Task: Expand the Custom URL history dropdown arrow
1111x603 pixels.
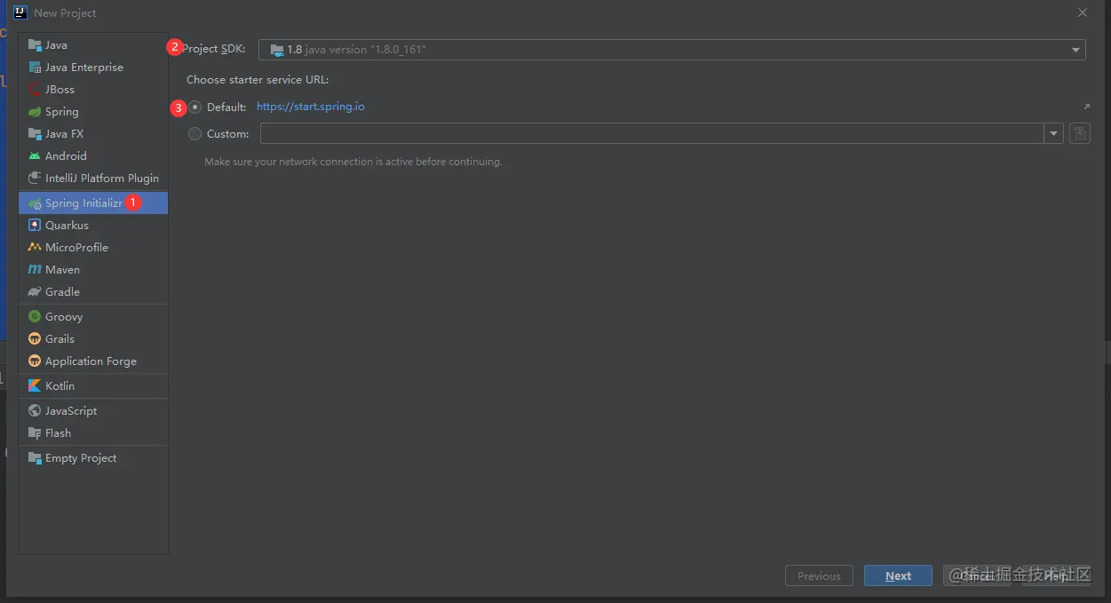Action: 1054,134
